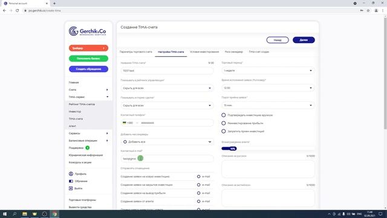This screenshot has width=387, height=218.
Task: Click the saved passwords key icon
Action: (362, 11)
